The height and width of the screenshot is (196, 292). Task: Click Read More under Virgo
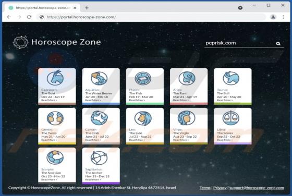pyautogui.click(x=181, y=140)
